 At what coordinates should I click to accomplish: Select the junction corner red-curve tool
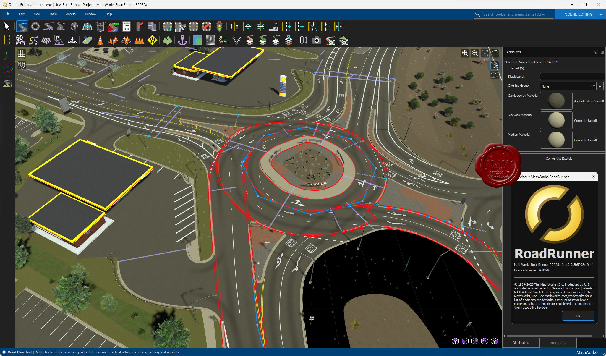point(206,27)
